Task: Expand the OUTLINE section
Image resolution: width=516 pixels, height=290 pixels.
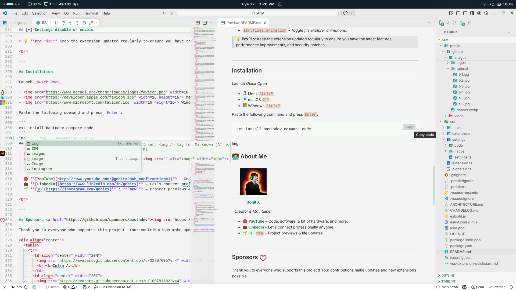Action: (x=448, y=275)
